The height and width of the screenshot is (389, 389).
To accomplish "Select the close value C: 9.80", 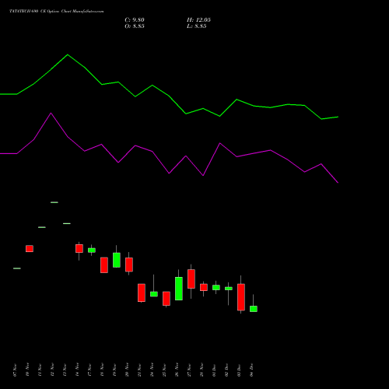I will [135, 20].
